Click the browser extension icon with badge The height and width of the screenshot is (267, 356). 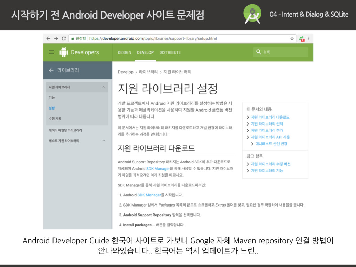tap(302, 39)
